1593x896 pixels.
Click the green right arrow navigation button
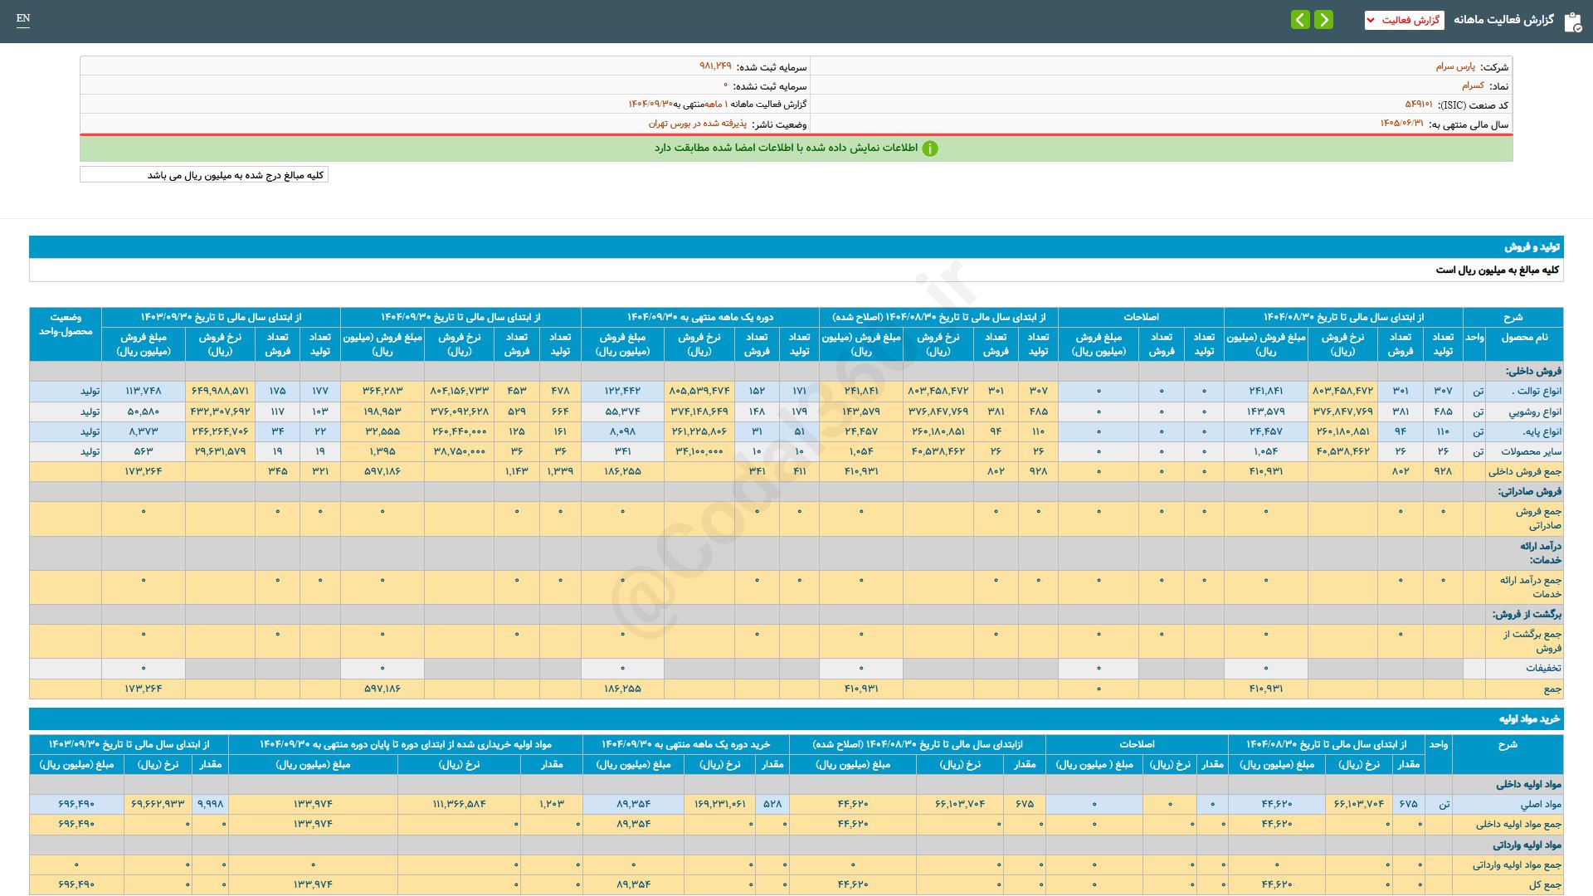1324,19
